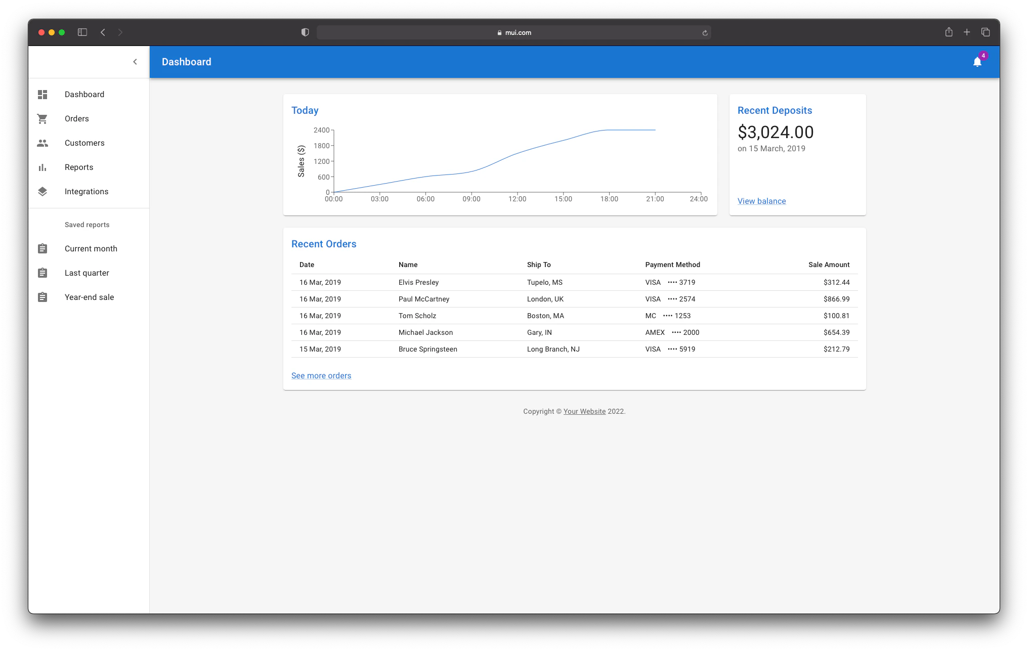Collapse the sidebar using the chevron arrow

[135, 62]
